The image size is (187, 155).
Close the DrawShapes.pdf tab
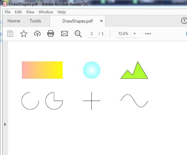click(x=101, y=21)
